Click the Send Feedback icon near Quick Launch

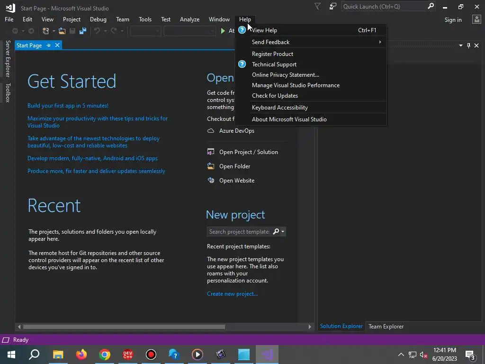point(332,6)
